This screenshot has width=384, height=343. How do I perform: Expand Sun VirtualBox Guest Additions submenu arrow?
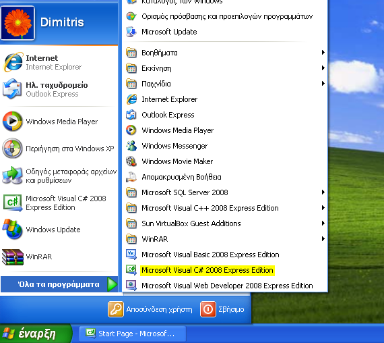[323, 223]
